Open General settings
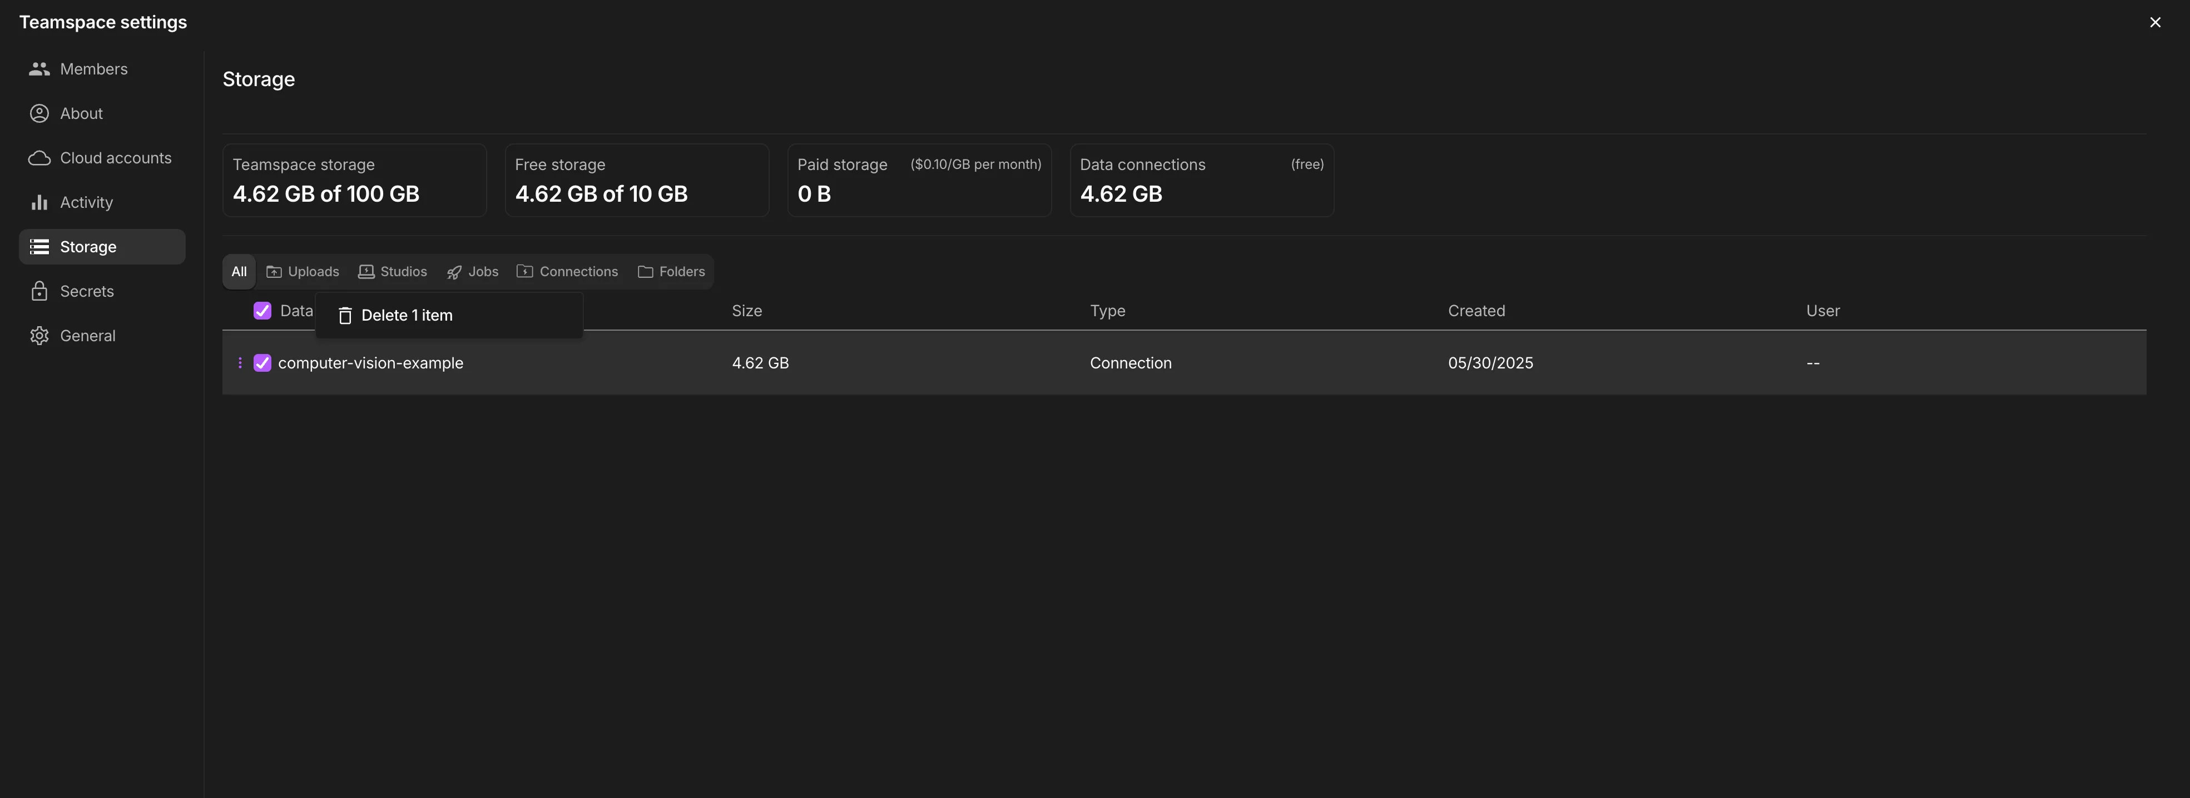This screenshot has width=2190, height=798. pos(102,336)
